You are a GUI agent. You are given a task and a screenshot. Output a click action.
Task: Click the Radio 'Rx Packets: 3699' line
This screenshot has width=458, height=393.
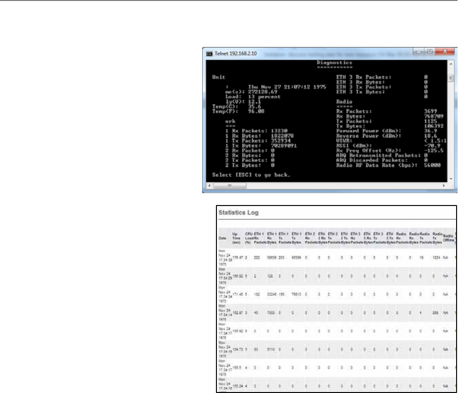point(387,112)
